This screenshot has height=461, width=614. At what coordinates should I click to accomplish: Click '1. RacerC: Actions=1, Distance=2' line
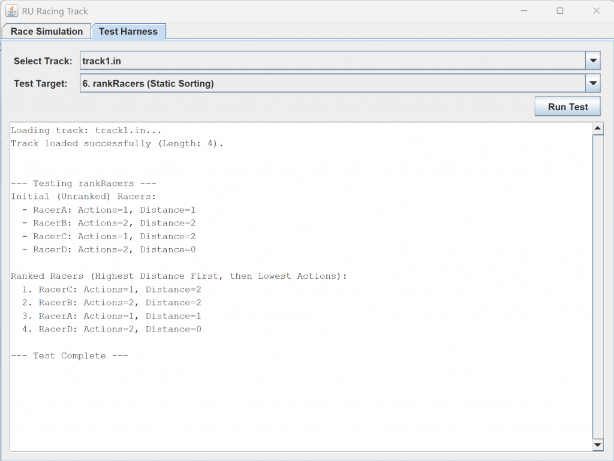112,290
